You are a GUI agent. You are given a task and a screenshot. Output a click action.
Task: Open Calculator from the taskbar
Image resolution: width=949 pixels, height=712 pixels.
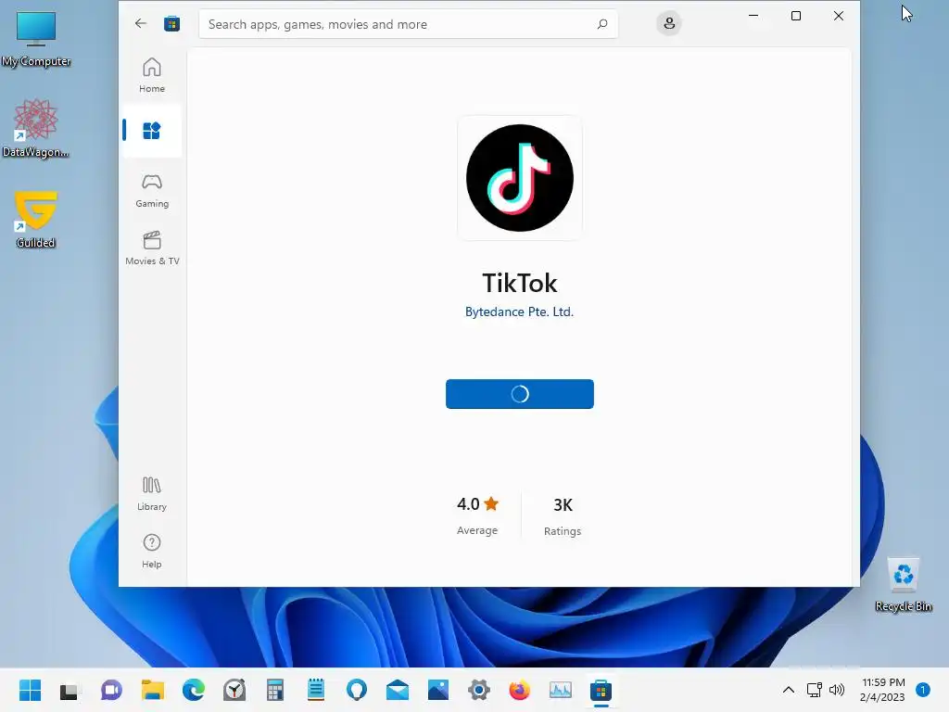tap(274, 690)
